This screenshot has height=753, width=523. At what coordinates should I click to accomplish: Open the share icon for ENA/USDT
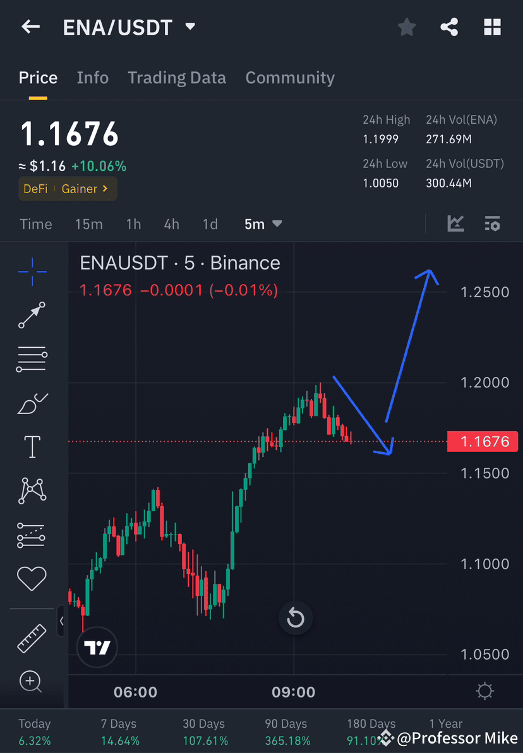pos(449,27)
